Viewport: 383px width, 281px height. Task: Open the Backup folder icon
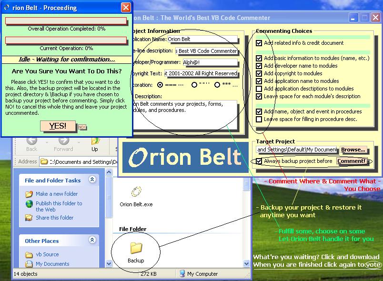(x=136, y=248)
